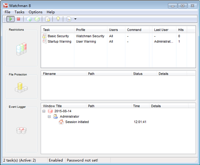Image resolution: width=200 pixels, height=165 pixels.
Task: Start monitoring with the green play button
Action: (10, 19)
